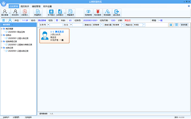Switch to the 病历助手 tab
Viewport: 191px width, 119px height.
pos(25,6)
